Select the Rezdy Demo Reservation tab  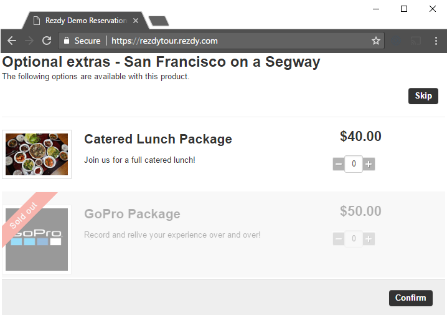pos(85,21)
